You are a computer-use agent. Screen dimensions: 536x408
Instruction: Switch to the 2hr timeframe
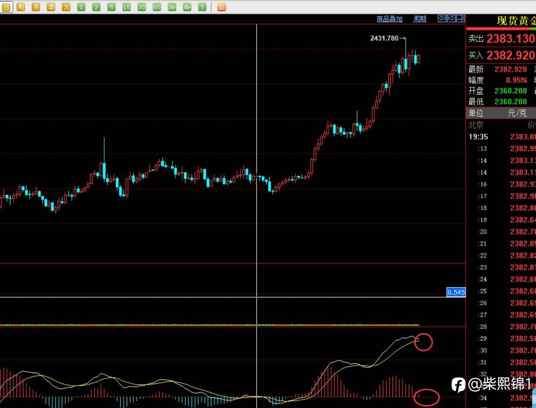(172, 7)
